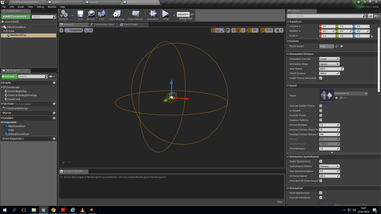Screen dimensions: 381x214
Task: Open Play options dropdown arrow
Action: [174, 15]
